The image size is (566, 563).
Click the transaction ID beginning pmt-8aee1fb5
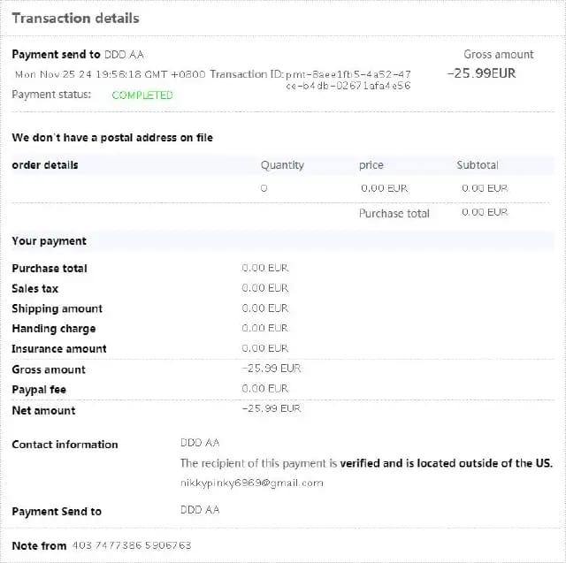coord(348,80)
